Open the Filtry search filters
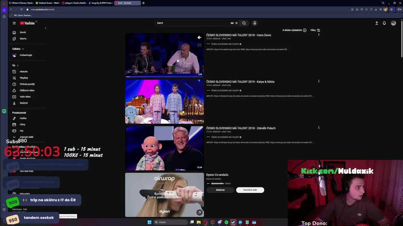The width and height of the screenshot is (403, 226). tap(315, 30)
